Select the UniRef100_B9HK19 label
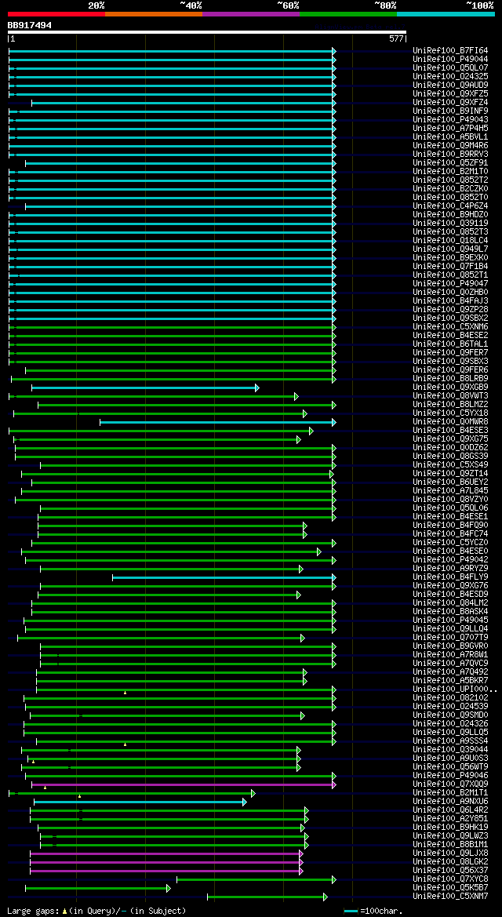The image size is (502, 917). pyautogui.click(x=450, y=827)
